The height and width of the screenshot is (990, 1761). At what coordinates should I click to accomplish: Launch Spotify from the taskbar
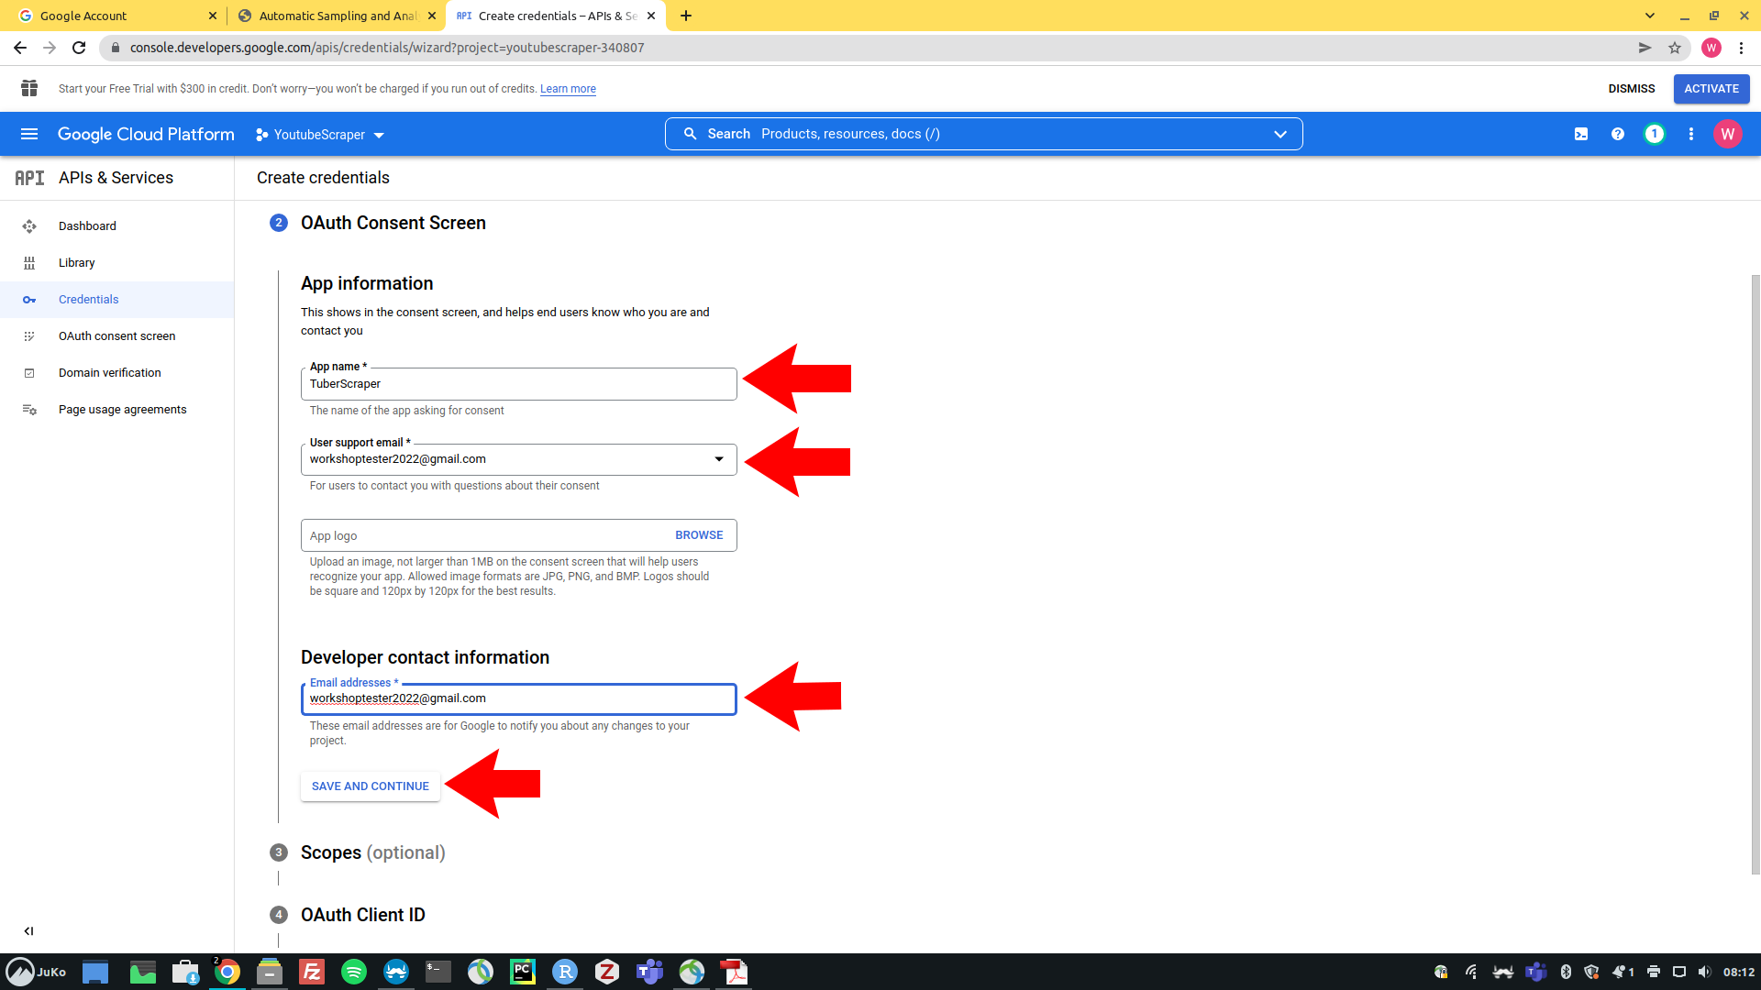point(353,972)
